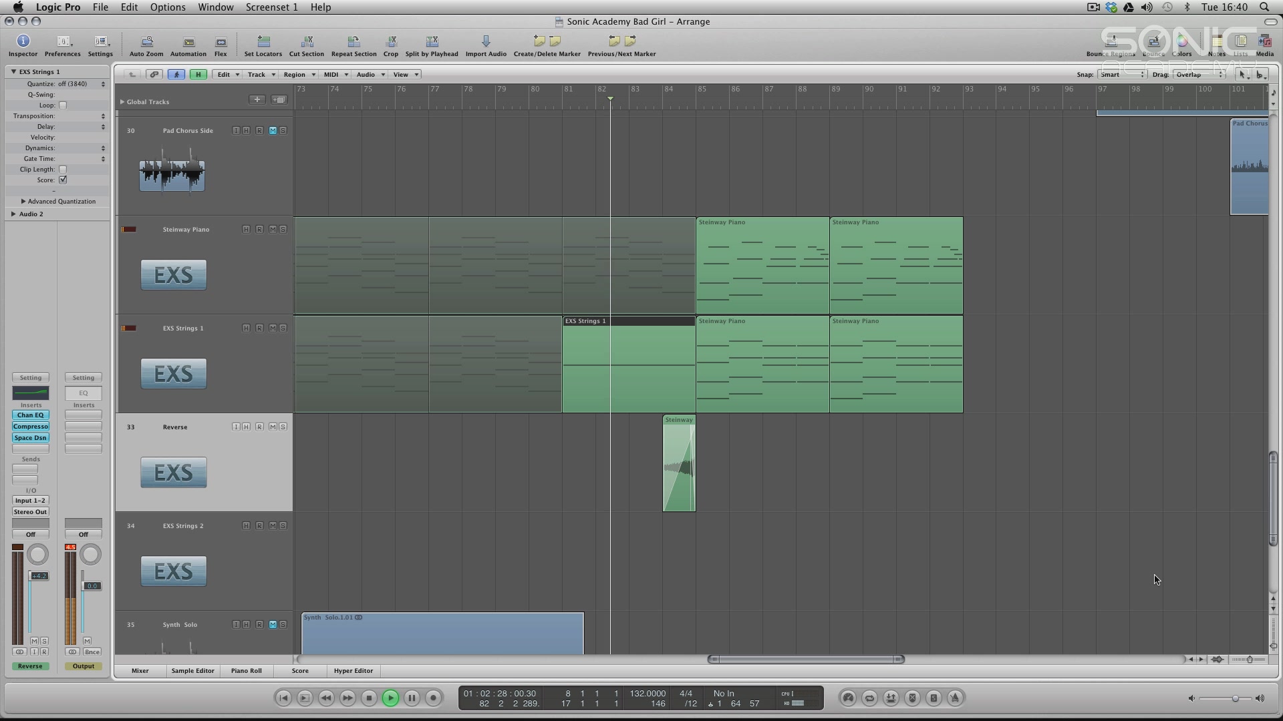This screenshot has height=721, width=1283.
Task: Open the Piano Roll tab
Action: pos(247,671)
